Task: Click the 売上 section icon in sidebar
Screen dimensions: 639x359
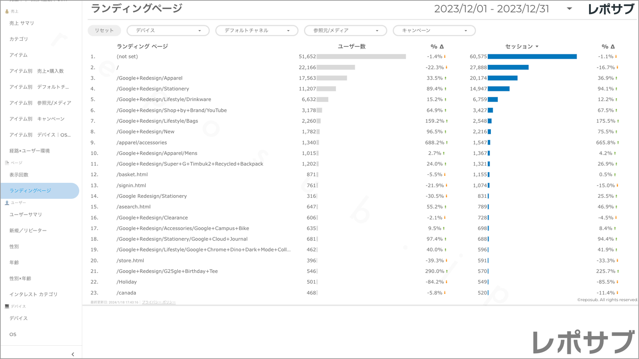Action: coord(7,11)
